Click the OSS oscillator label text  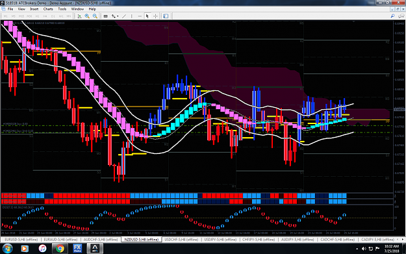pos(18,207)
